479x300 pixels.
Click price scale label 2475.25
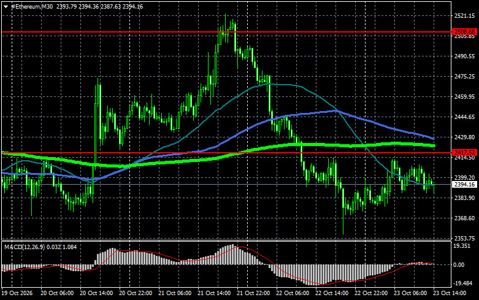464,76
